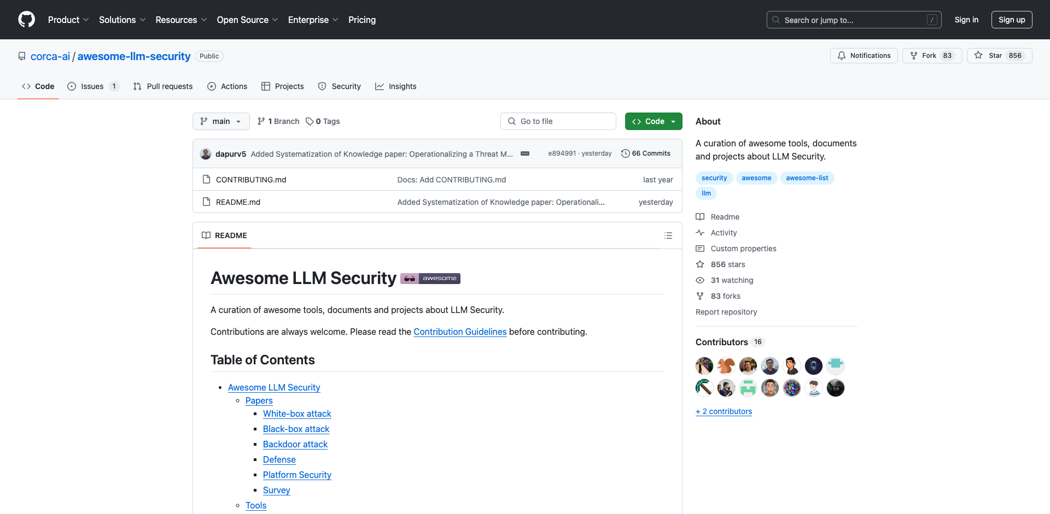The height and width of the screenshot is (514, 1050).
Task: Jump to Black-box attack section
Action: 296,429
